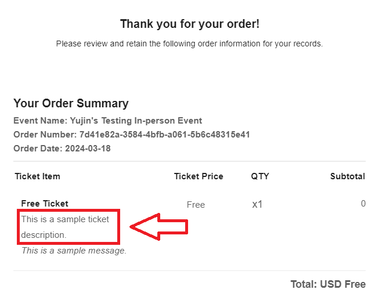This screenshot has height=304, width=375.
Task: Click the Your Order Summary heading
Action: point(71,103)
